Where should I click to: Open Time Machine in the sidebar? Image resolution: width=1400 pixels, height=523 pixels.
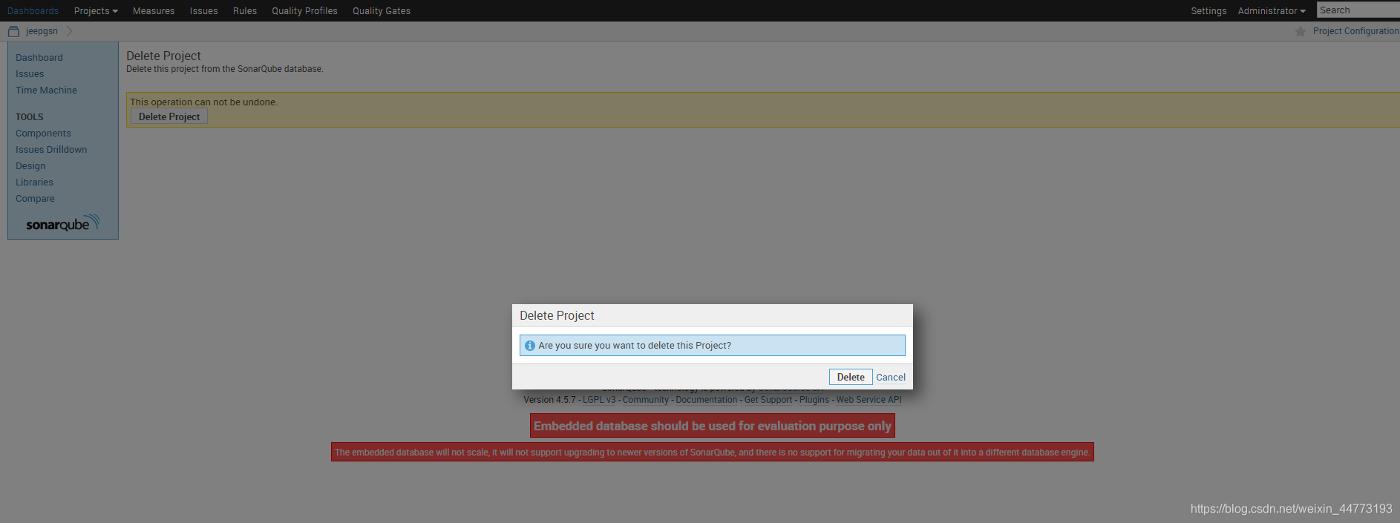(46, 90)
